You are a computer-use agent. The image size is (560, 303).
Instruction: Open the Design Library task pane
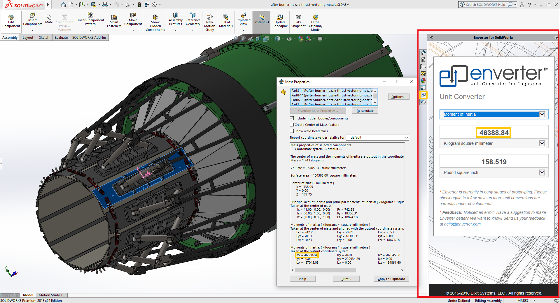[x=423, y=59]
